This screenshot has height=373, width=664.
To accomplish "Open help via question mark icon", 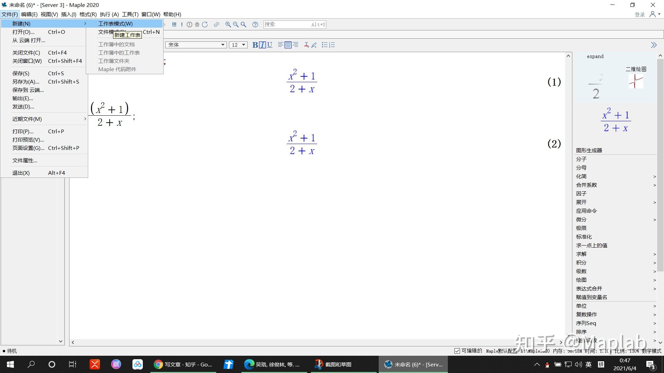I will click(255, 25).
